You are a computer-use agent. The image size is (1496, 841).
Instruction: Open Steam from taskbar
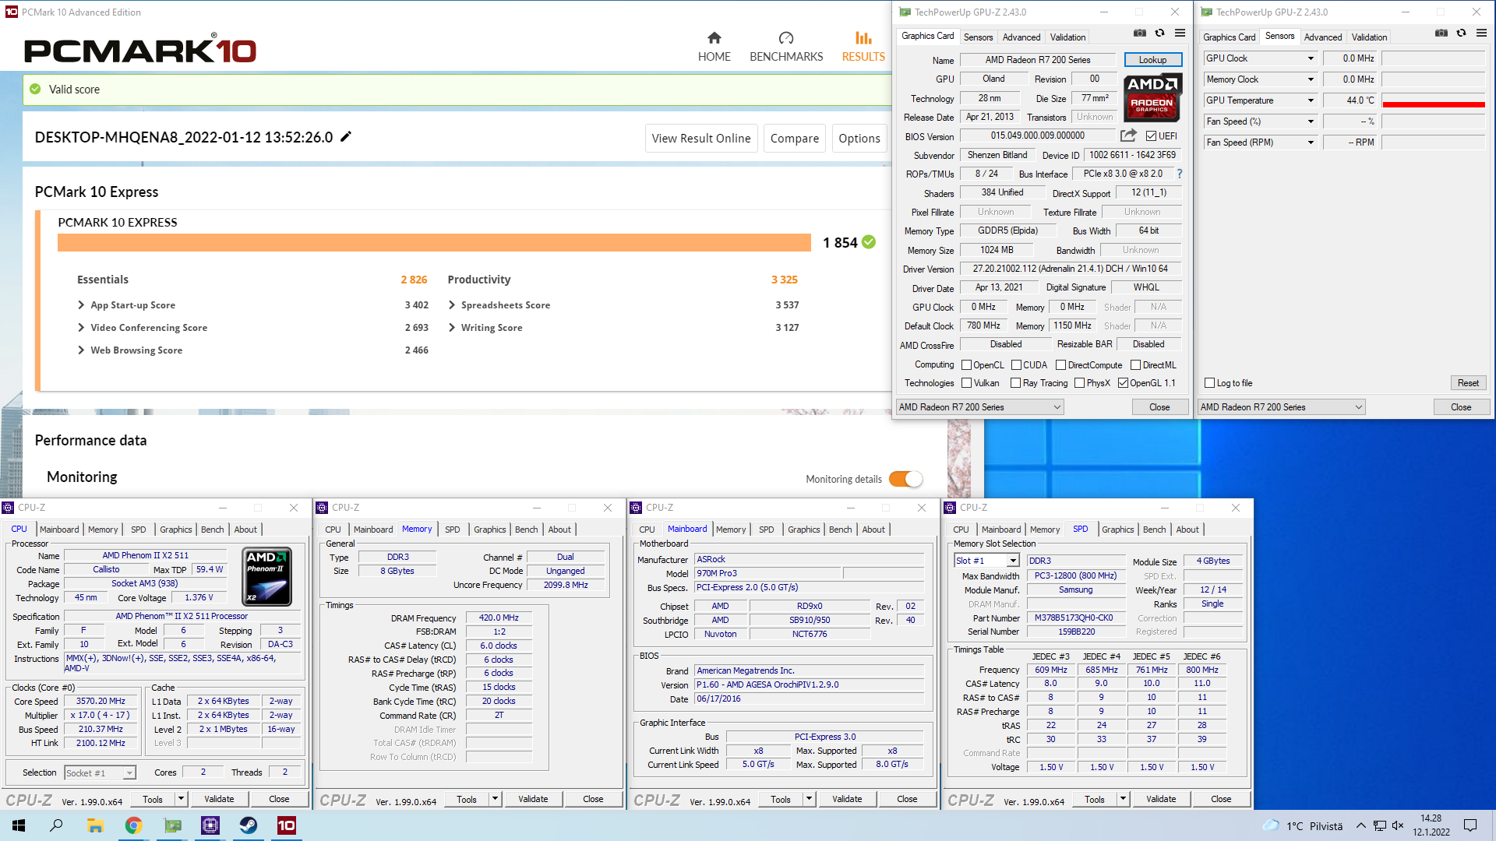(x=249, y=825)
